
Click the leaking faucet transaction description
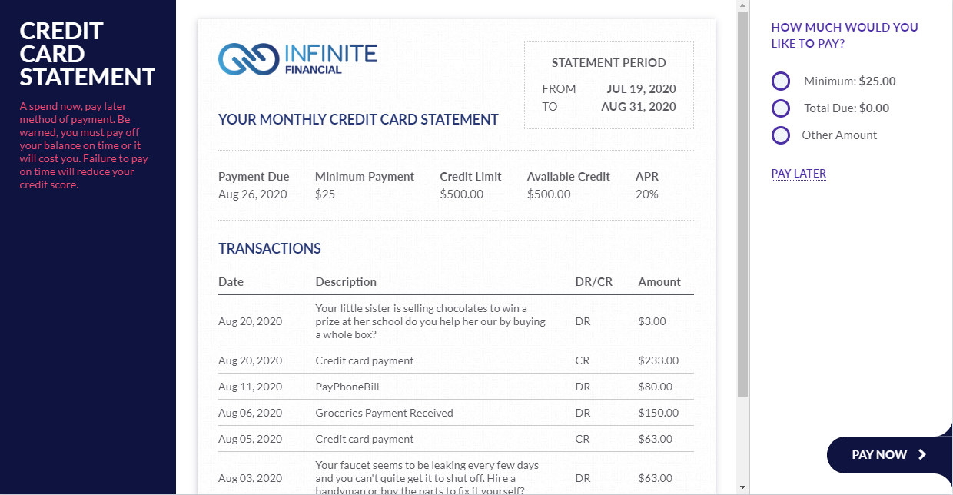point(427,478)
